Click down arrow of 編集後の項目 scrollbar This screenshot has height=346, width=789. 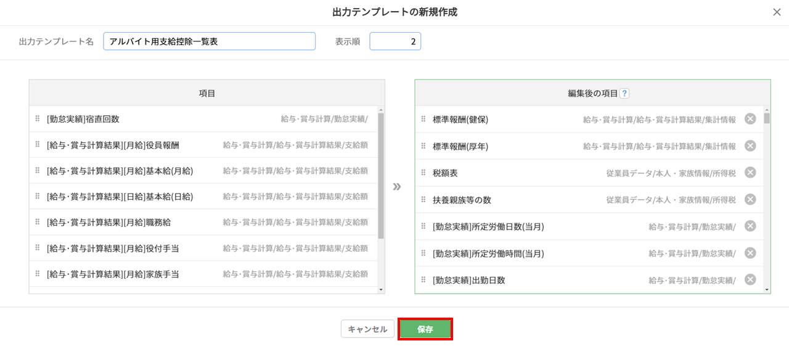(x=767, y=289)
